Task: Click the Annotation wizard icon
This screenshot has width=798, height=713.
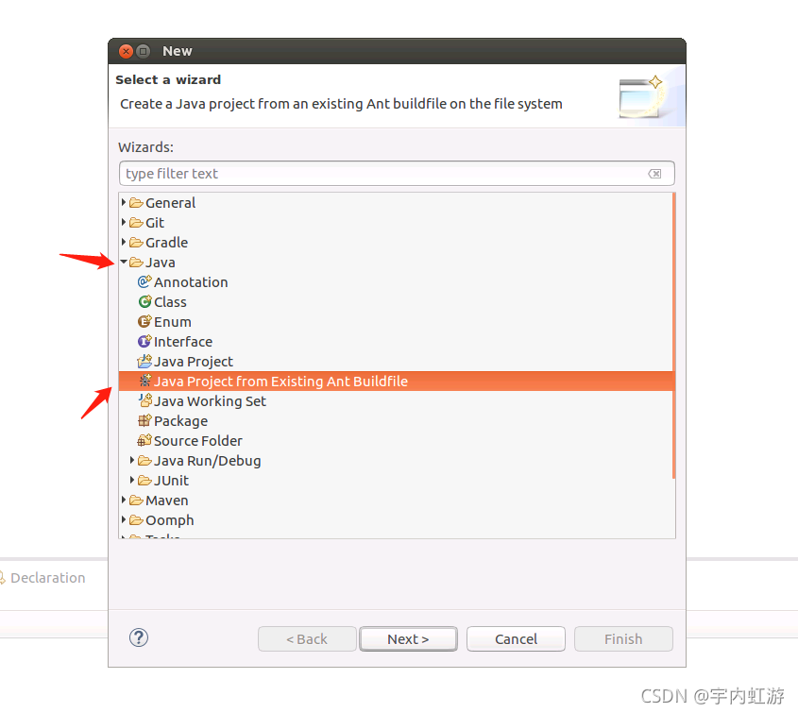Action: tap(144, 281)
